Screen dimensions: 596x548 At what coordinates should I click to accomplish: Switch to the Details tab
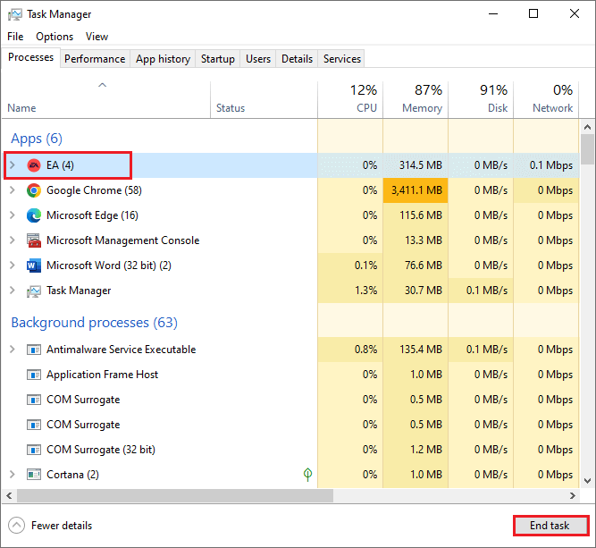tap(297, 59)
